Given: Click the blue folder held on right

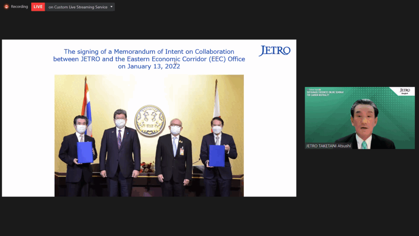Looking at the screenshot, I should click(216, 155).
